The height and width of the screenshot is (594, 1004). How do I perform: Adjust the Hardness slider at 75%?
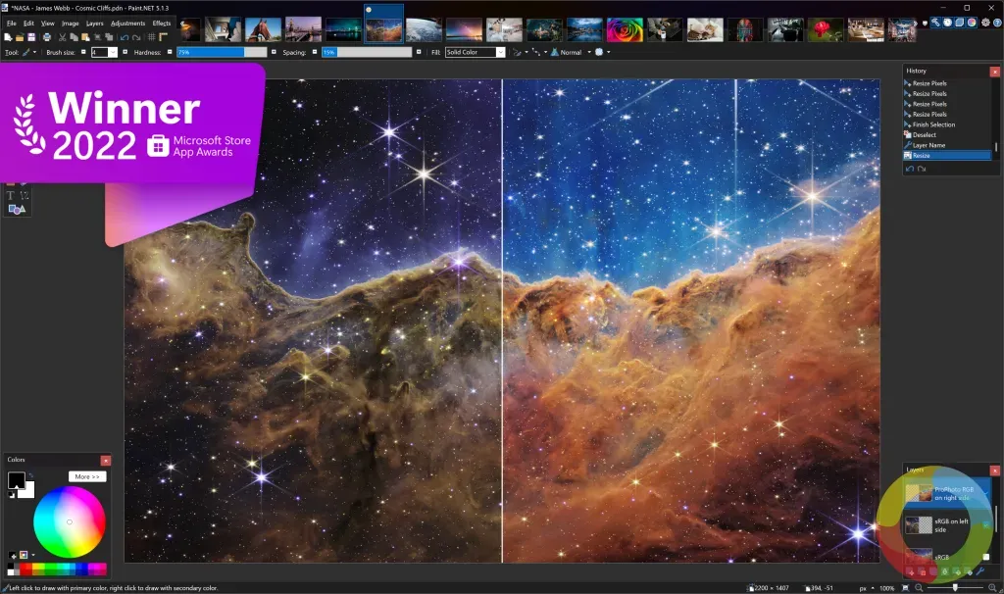coord(222,52)
